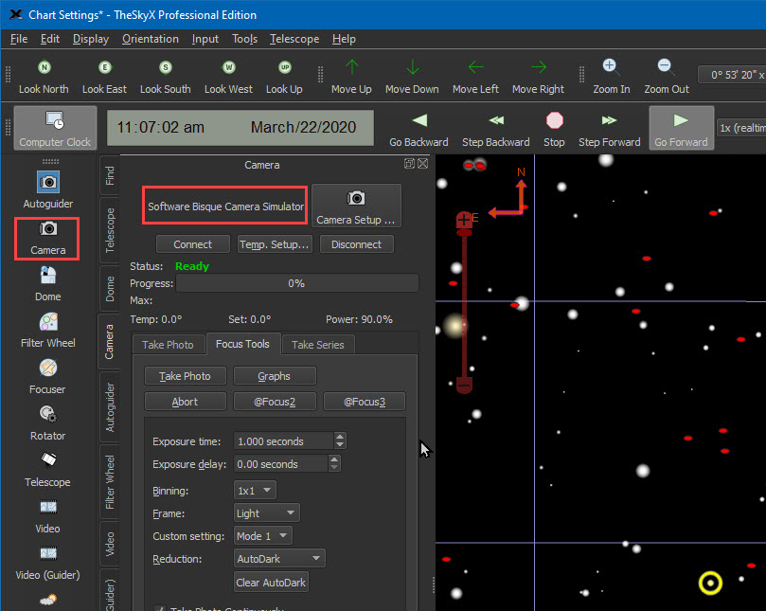Viewport: 766px width, 611px height.
Task: Toggle the Computer Clock button
Action: click(x=55, y=128)
